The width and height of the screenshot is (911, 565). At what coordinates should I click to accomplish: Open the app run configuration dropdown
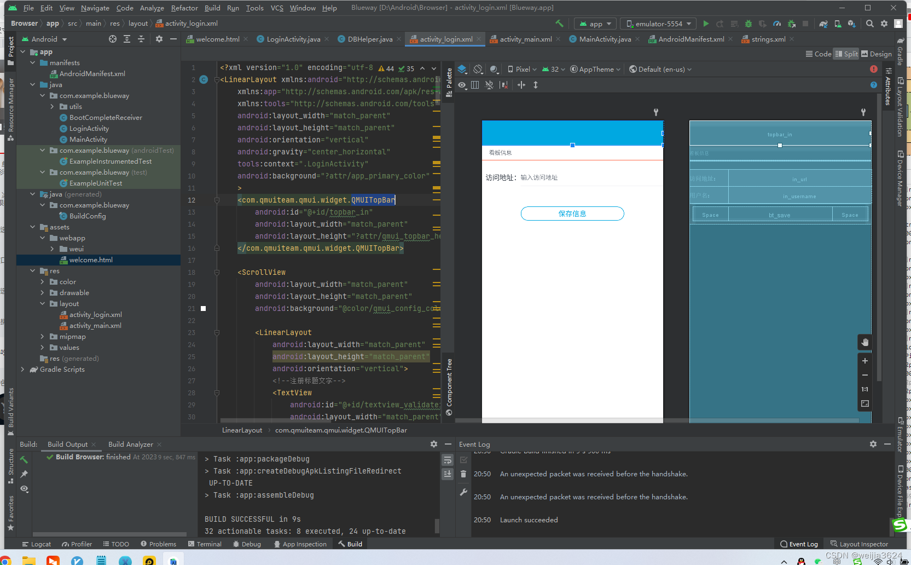595,24
